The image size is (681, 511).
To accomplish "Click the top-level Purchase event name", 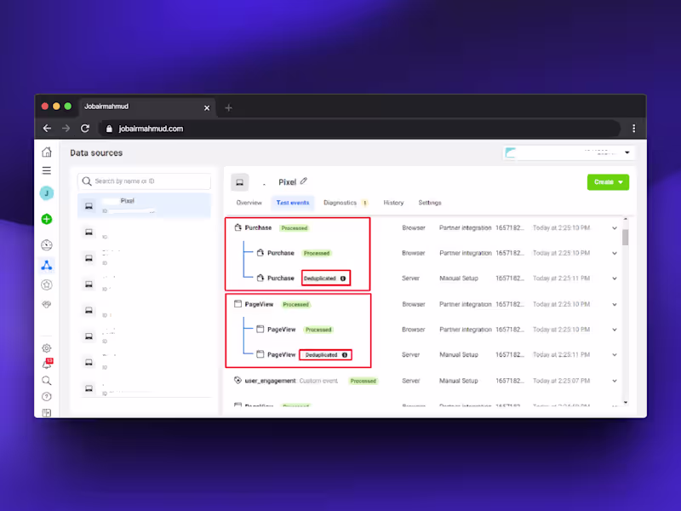I will pos(258,227).
